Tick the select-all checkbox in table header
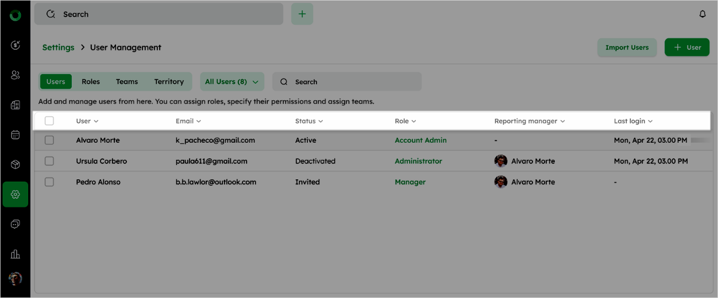This screenshot has height=298, width=718. coord(49,121)
